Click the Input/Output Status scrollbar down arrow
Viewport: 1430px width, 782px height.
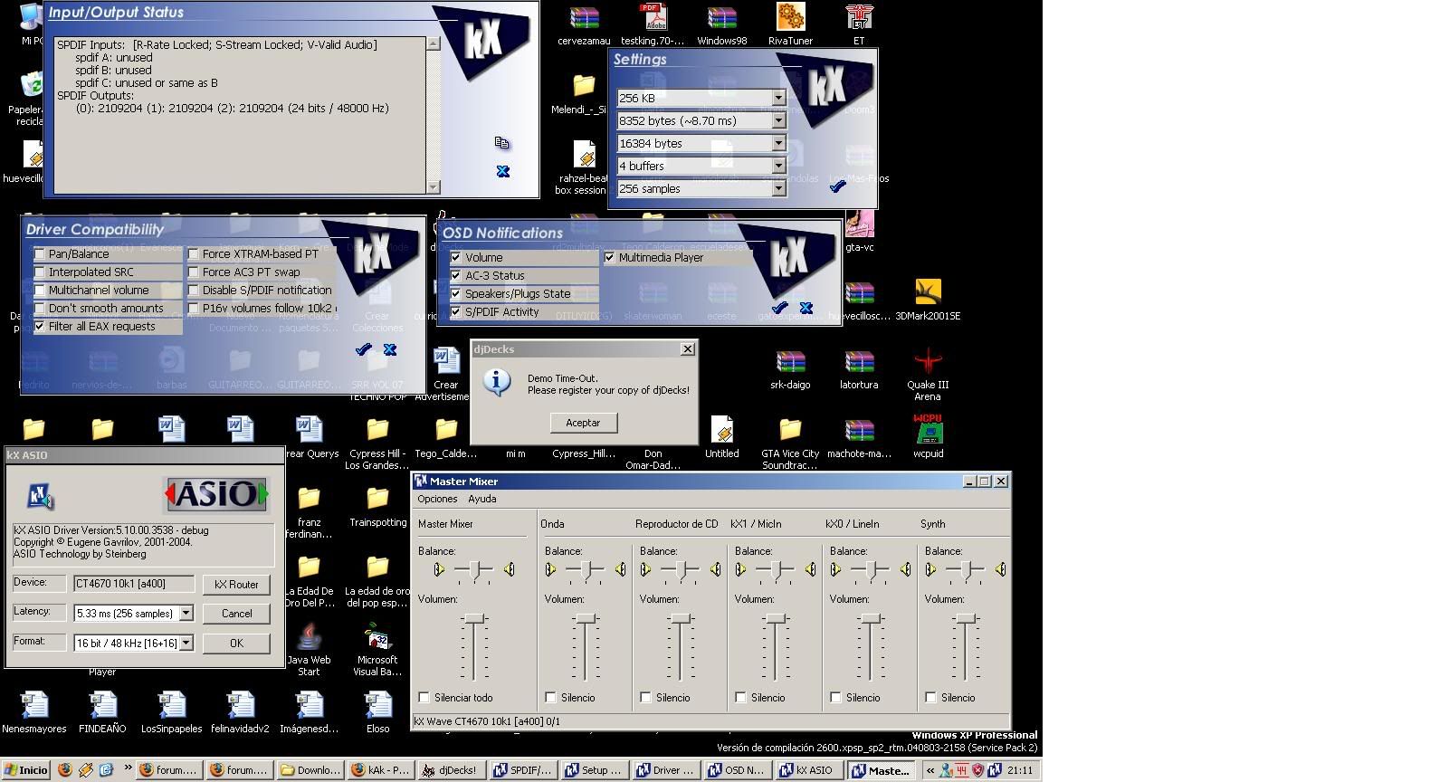coord(433,187)
